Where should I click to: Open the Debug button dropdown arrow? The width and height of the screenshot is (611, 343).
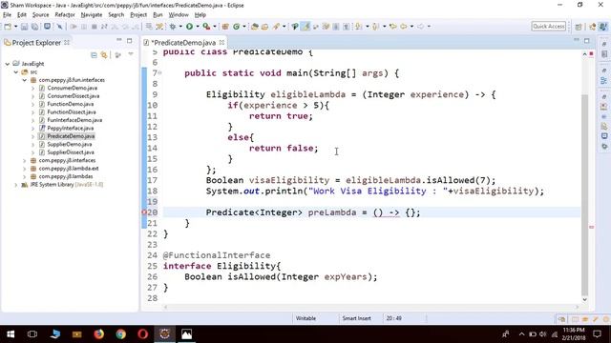[180, 27]
